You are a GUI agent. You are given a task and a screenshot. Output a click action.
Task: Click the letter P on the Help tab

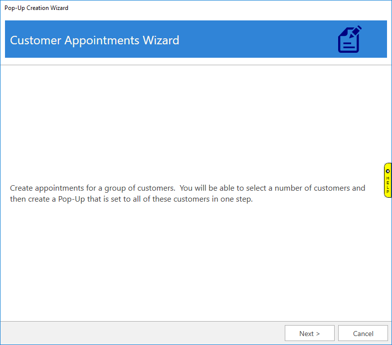388,192
